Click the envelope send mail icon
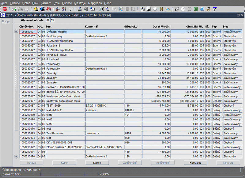The height and width of the screenshot is (178, 245). click(x=92, y=9)
